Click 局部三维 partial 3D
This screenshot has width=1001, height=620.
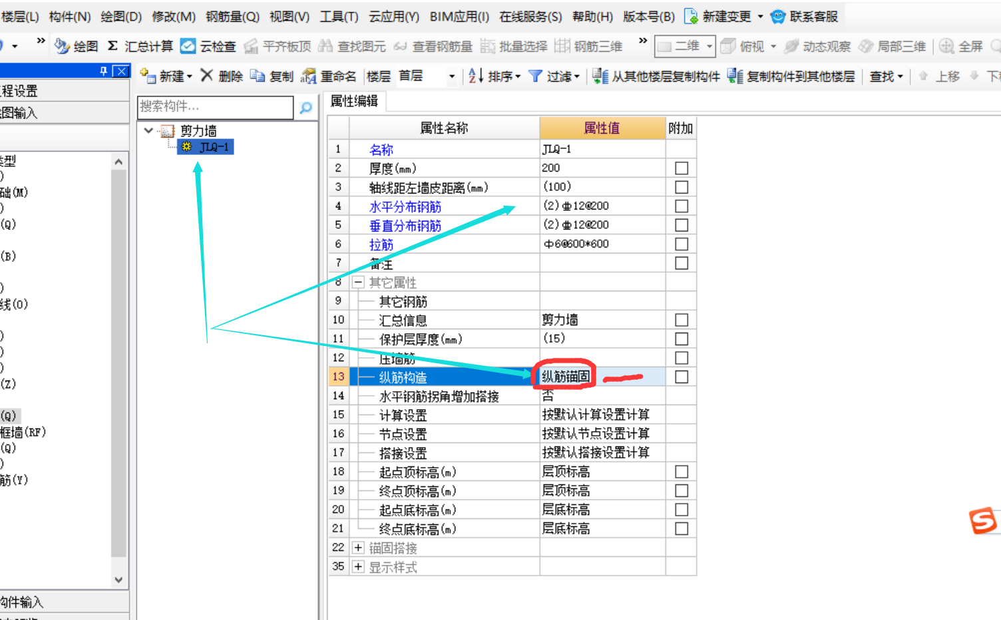[x=893, y=46]
